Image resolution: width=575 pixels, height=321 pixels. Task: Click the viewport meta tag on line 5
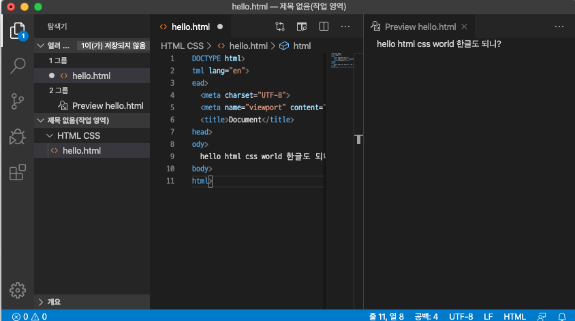click(262, 107)
